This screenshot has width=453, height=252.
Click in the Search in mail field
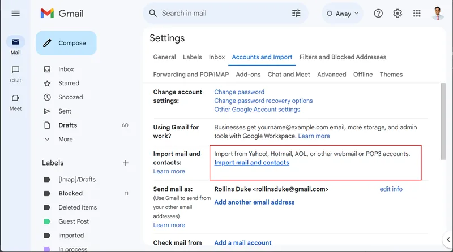coord(221,13)
